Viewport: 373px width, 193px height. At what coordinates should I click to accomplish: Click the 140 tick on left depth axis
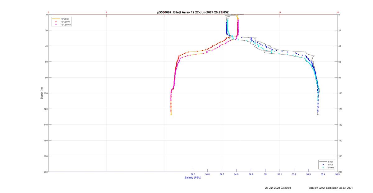click(46, 125)
